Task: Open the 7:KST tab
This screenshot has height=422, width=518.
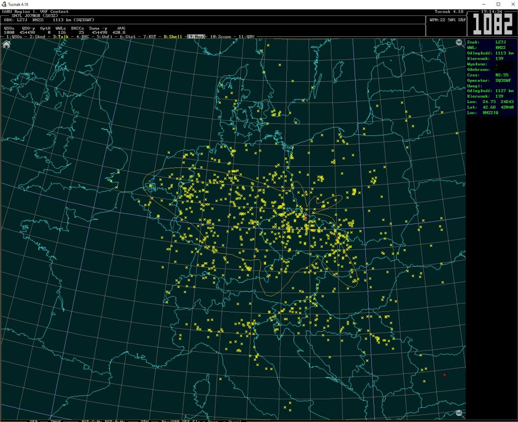Action: click(150, 36)
